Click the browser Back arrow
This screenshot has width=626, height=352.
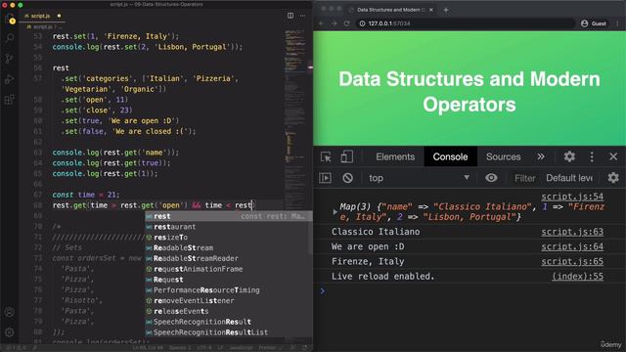tap(322, 23)
